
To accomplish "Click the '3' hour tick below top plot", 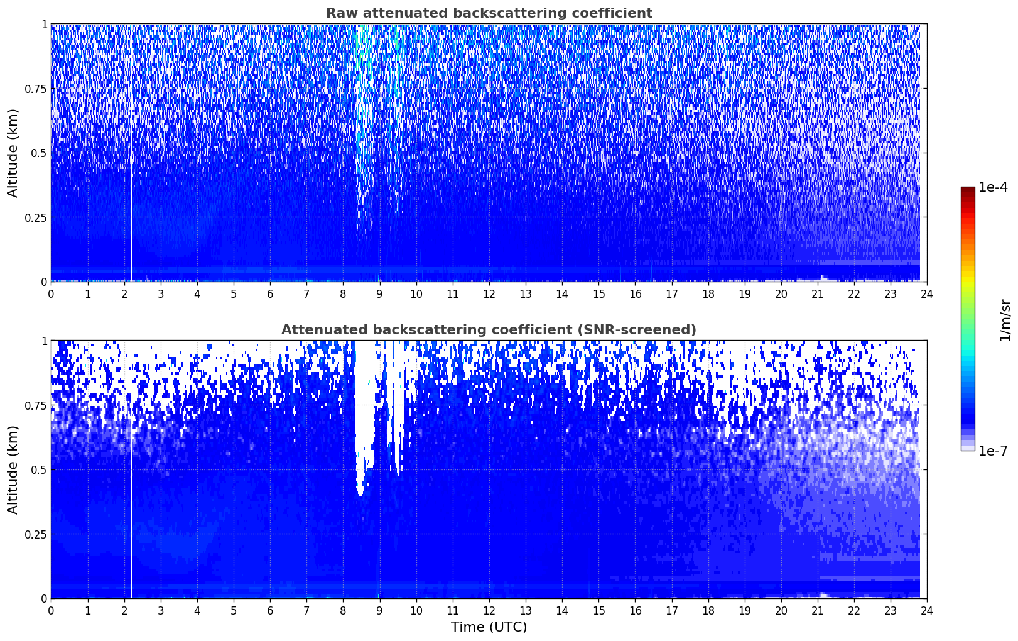I will click(161, 293).
